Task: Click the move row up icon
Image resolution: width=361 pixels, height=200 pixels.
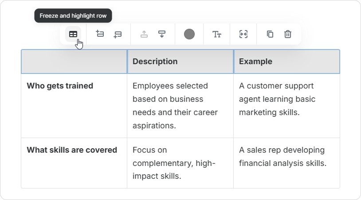Action: (x=144, y=34)
